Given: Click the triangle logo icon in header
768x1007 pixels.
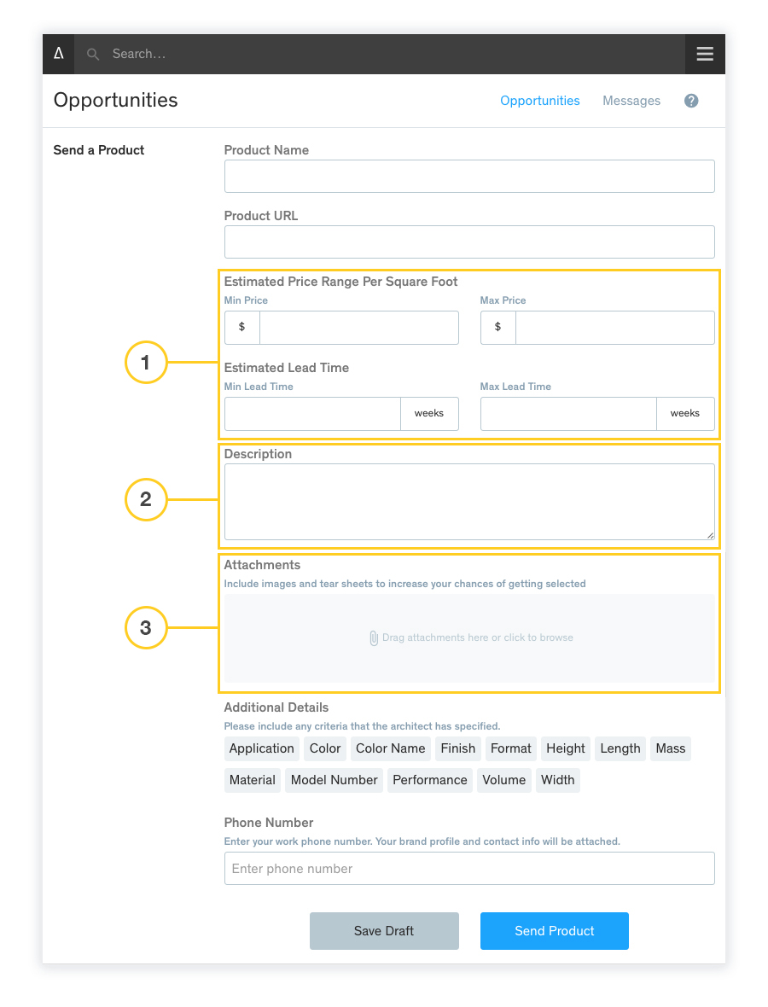Looking at the screenshot, I should 59,54.
